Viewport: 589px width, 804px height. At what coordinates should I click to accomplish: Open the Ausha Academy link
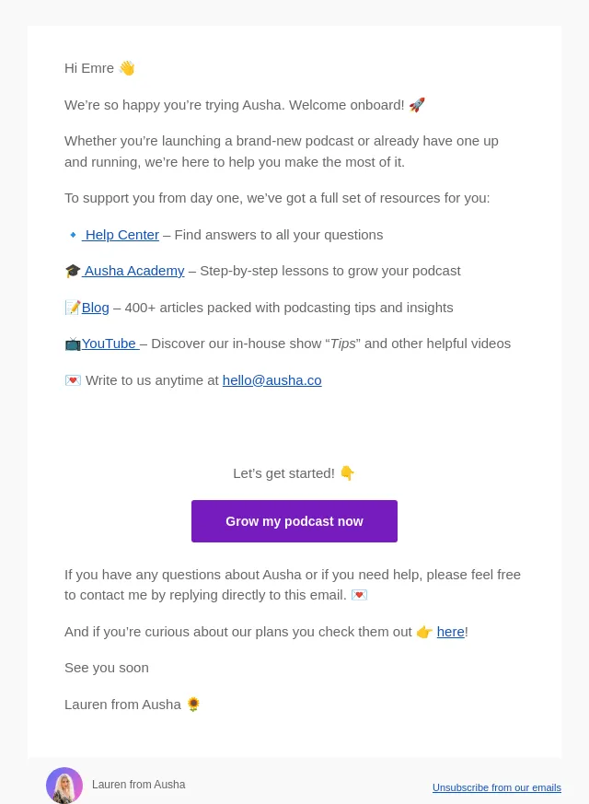pyautogui.click(x=133, y=271)
